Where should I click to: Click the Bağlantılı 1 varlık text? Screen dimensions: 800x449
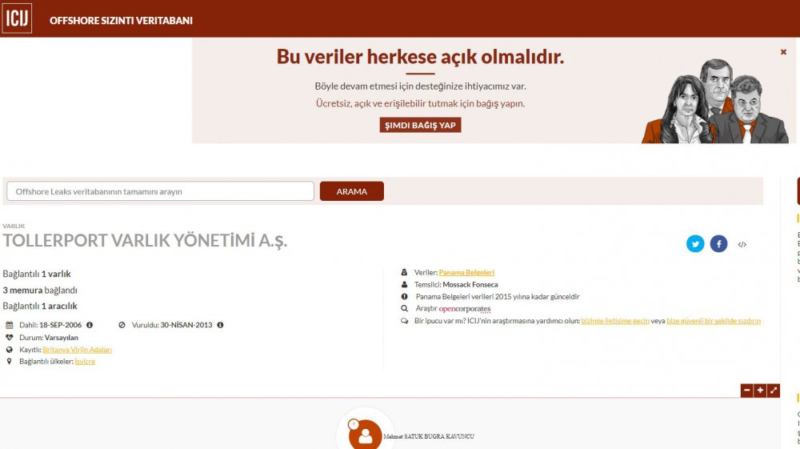click(37, 274)
